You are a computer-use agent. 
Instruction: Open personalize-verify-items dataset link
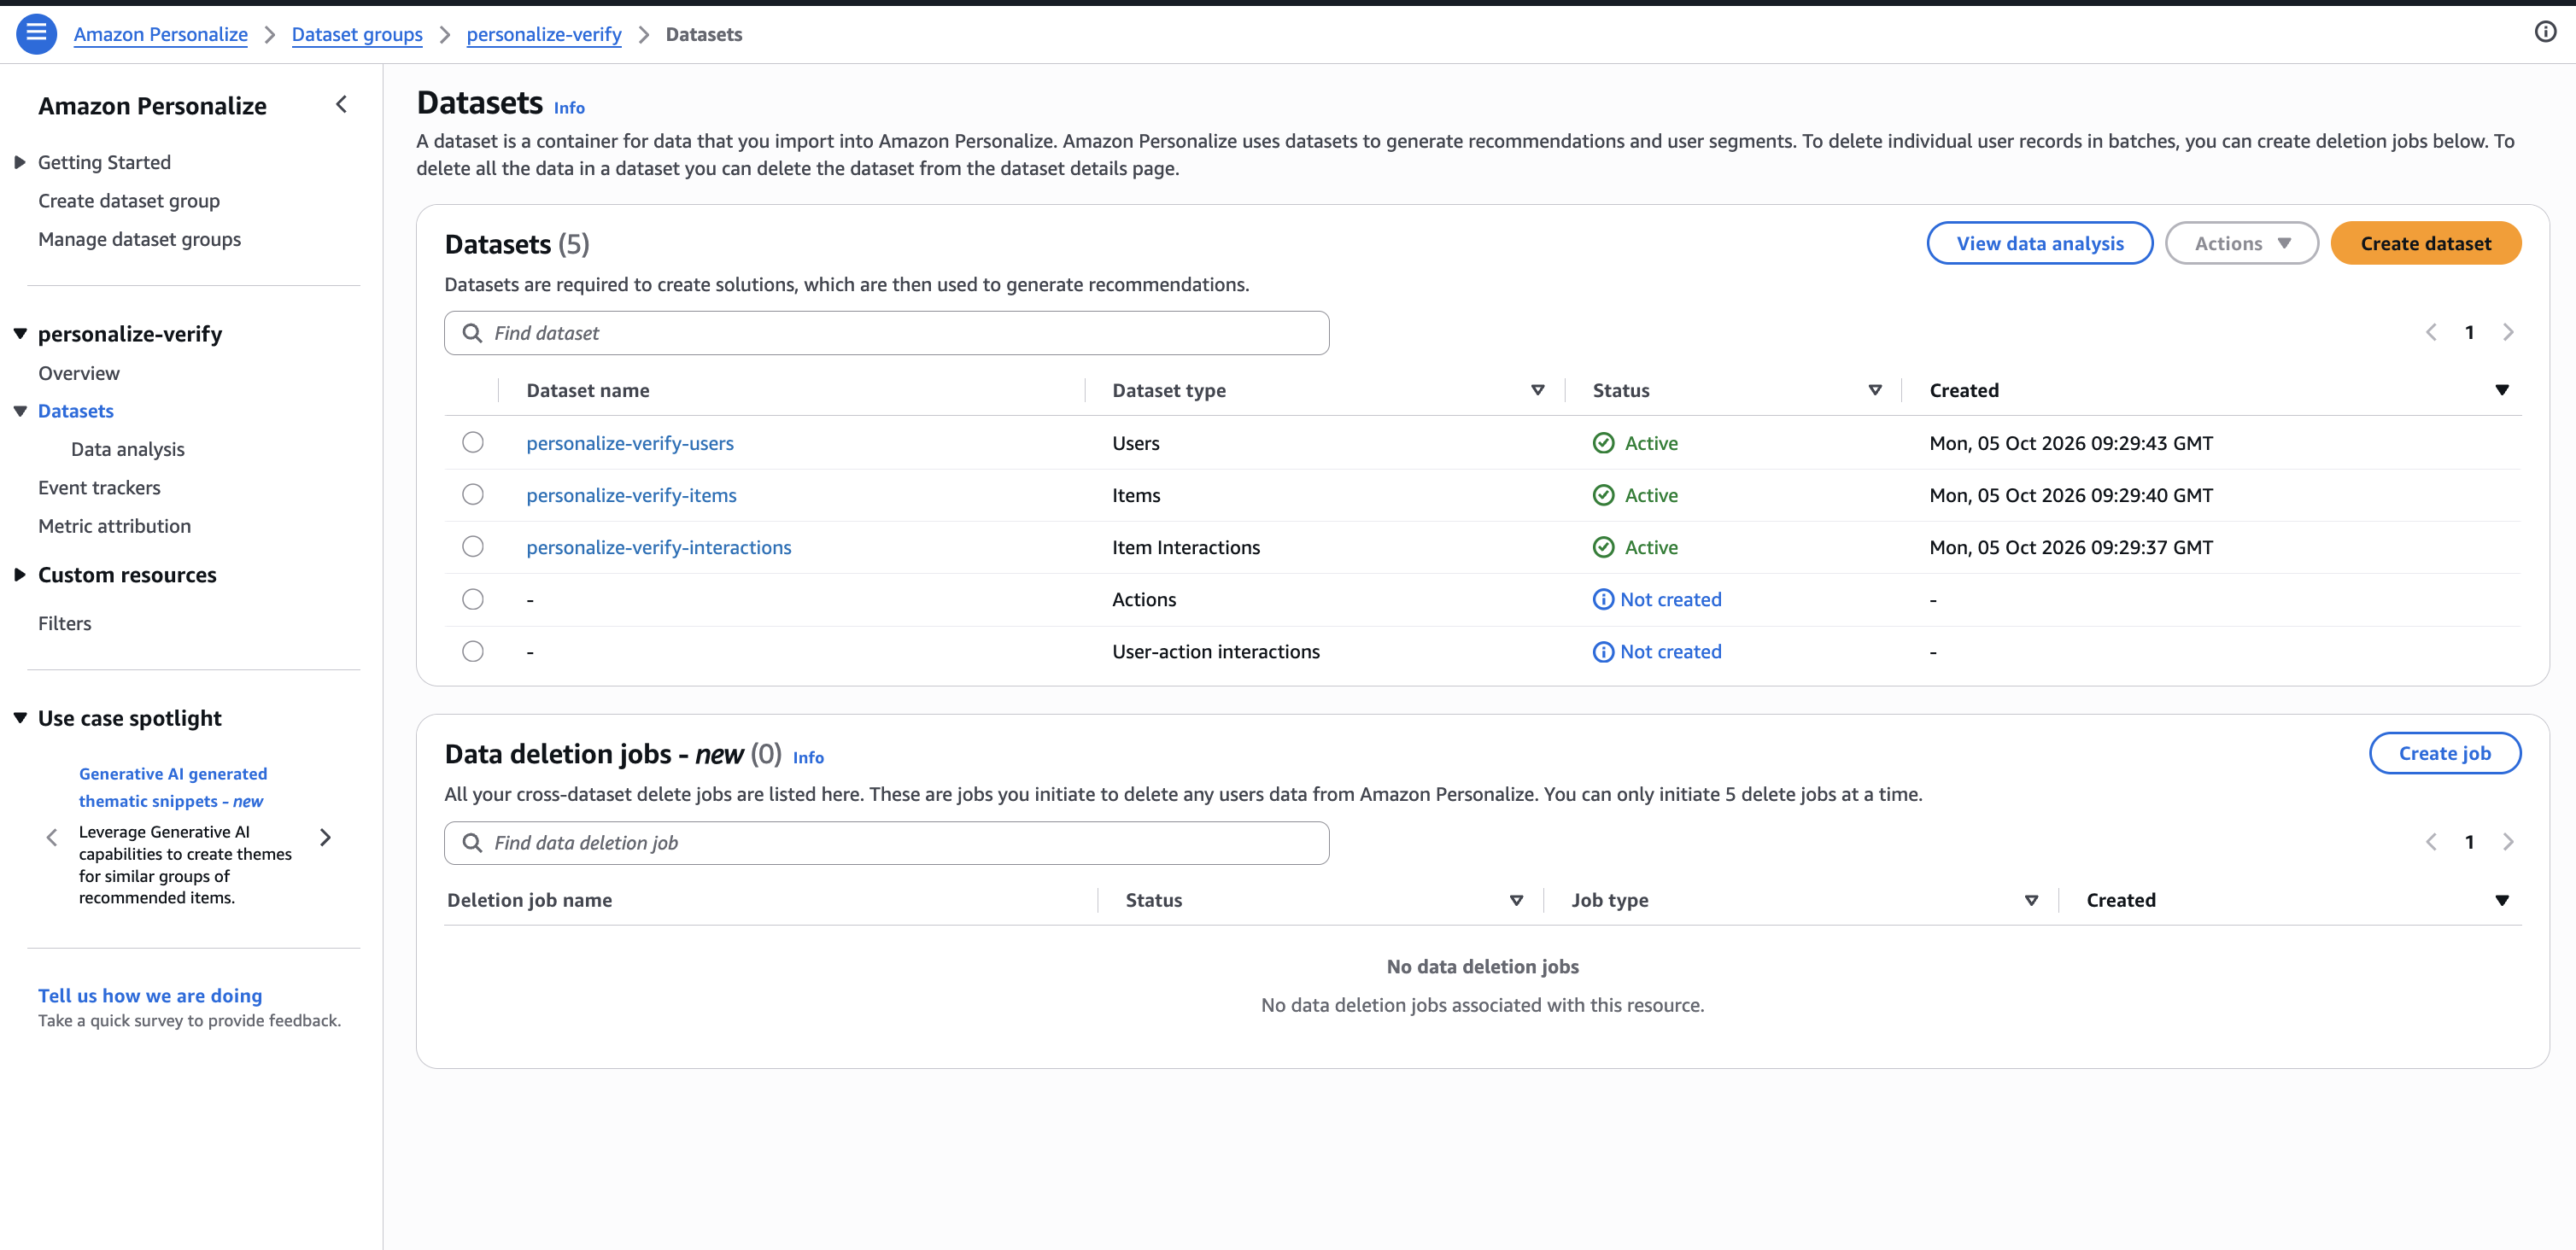pyautogui.click(x=631, y=495)
